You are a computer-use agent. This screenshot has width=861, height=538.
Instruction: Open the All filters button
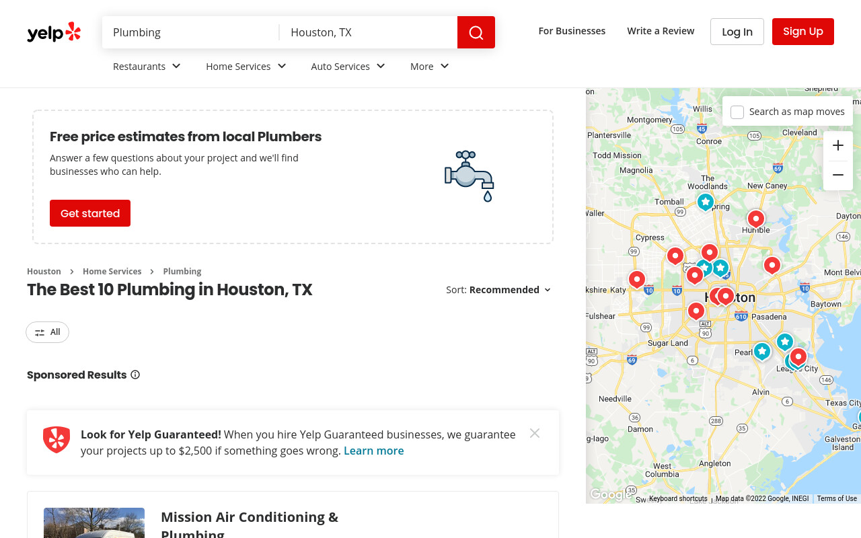pos(47,332)
